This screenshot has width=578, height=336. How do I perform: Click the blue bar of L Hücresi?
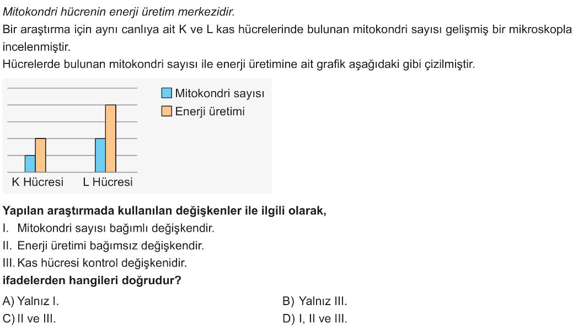pos(100,155)
